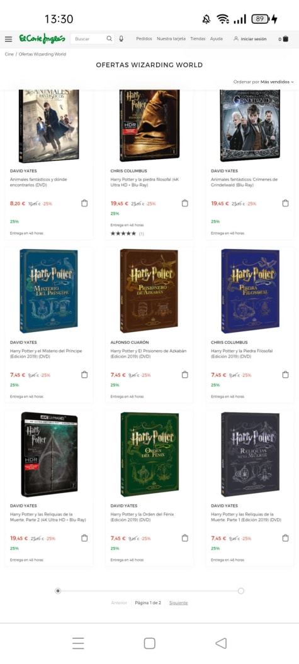Open the Pedidos menu item
Viewport: 299px width, 664px height.
coord(144,39)
